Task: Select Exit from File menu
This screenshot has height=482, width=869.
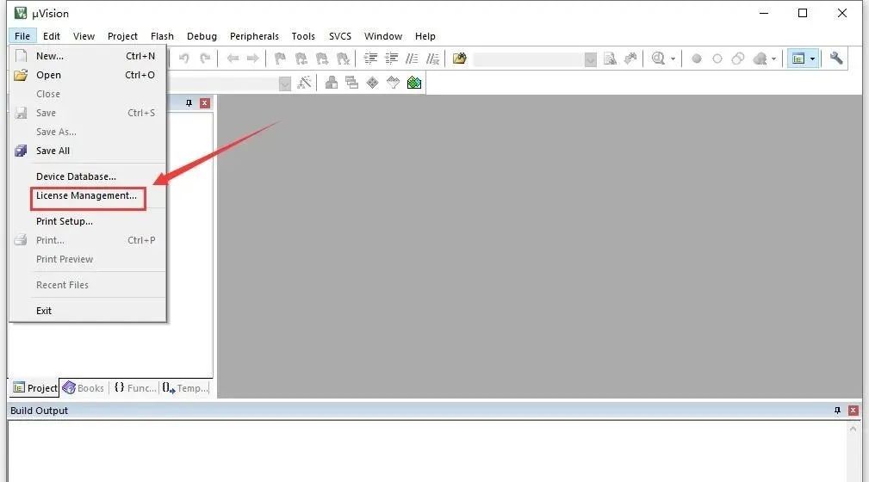Action: pyautogui.click(x=88, y=311)
